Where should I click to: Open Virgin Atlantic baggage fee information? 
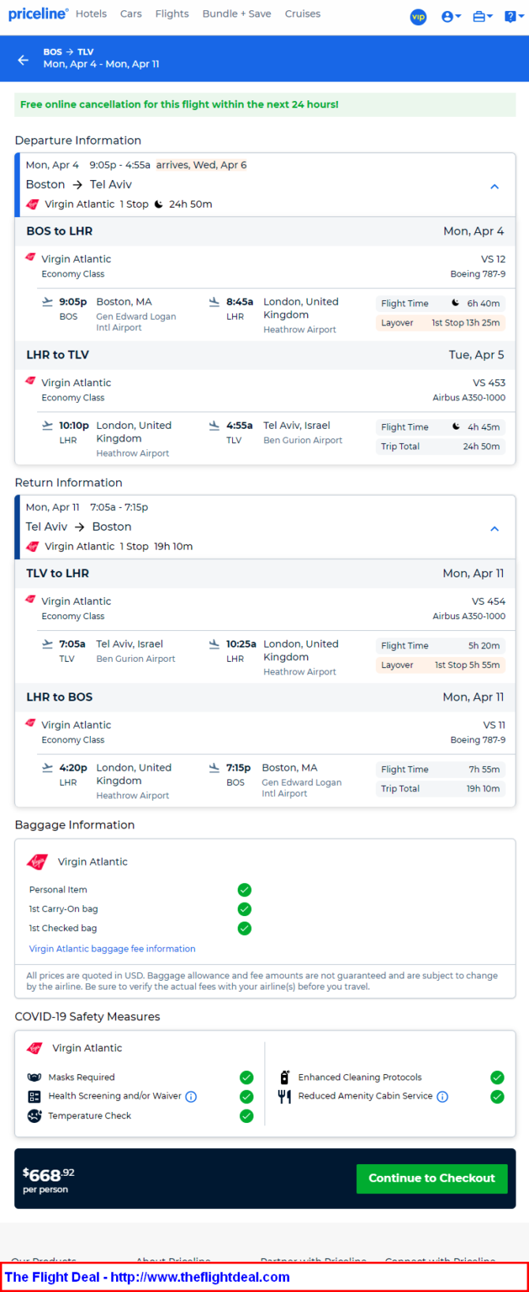tap(112, 948)
